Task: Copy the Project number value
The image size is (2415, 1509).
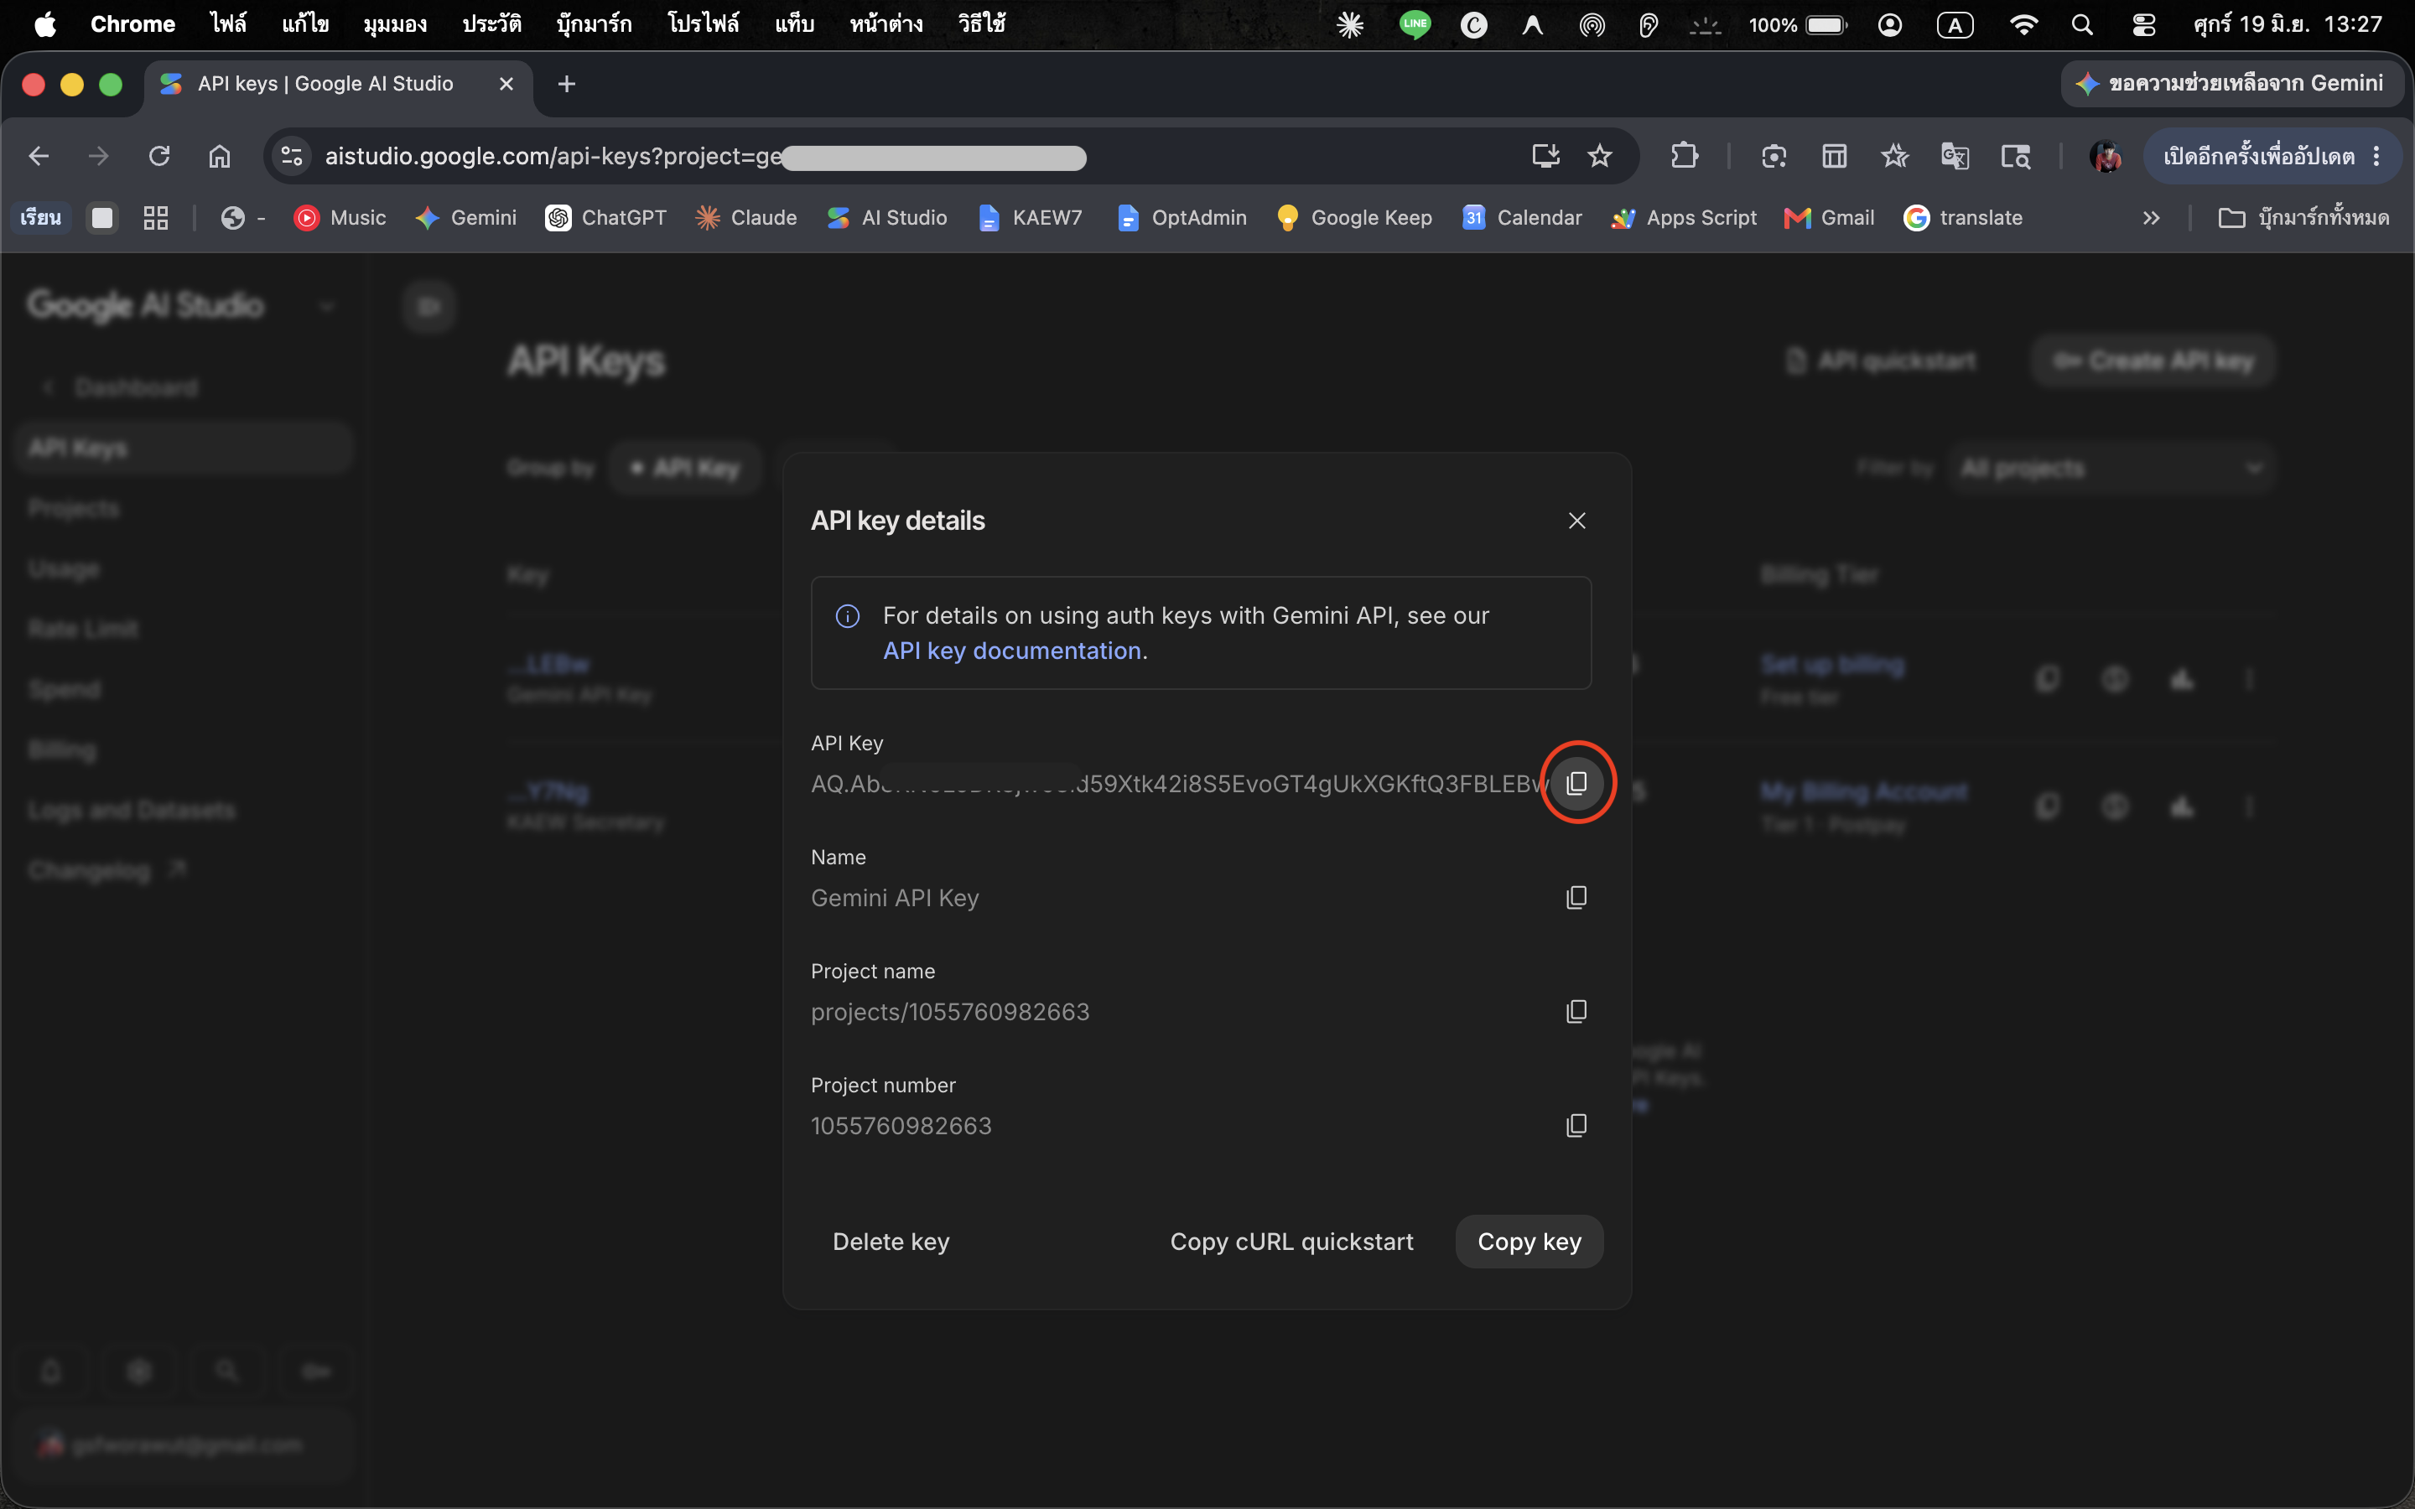Action: [x=1576, y=1125]
